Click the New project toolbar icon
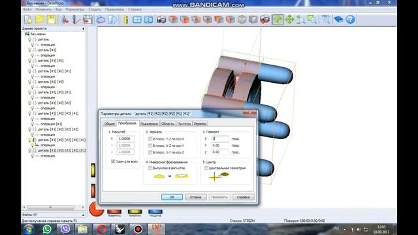Viewport: 418px width, 235px height. tap(28, 20)
